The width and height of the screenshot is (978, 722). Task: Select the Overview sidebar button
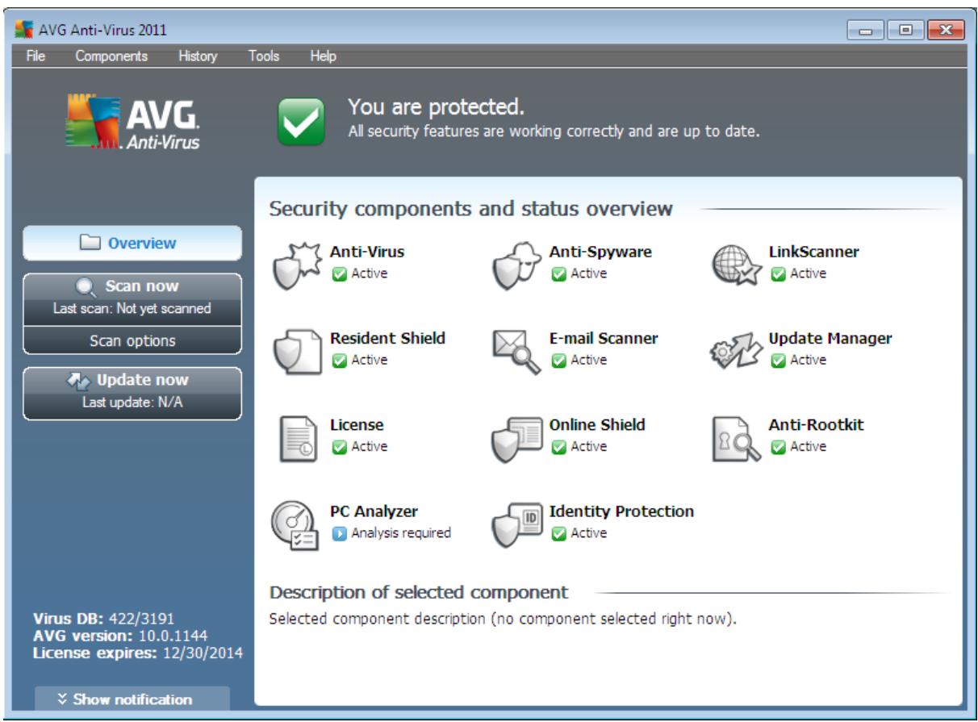click(132, 244)
